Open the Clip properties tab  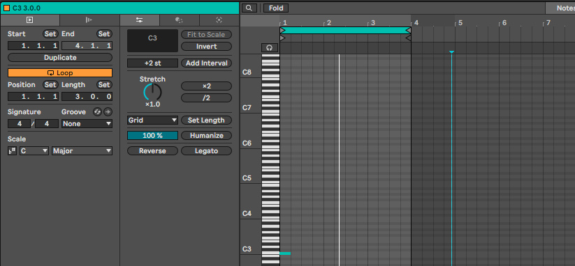click(x=30, y=20)
